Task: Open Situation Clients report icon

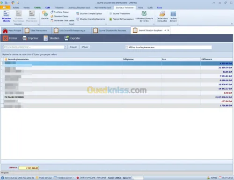Action: pyautogui.click(x=7, y=14)
